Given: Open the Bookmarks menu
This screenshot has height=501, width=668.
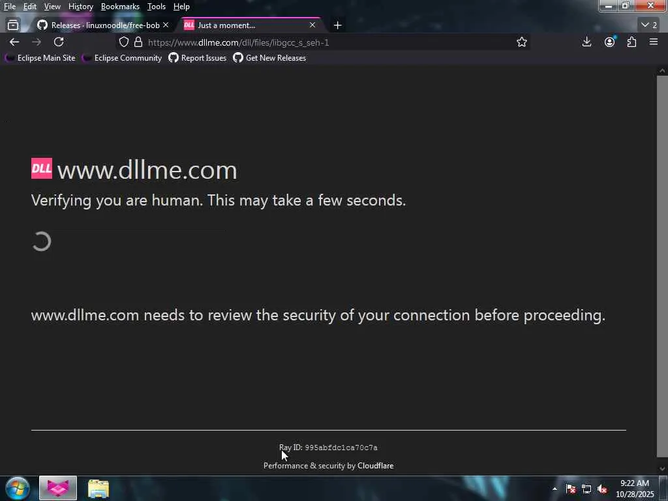Looking at the screenshot, I should tap(120, 7).
